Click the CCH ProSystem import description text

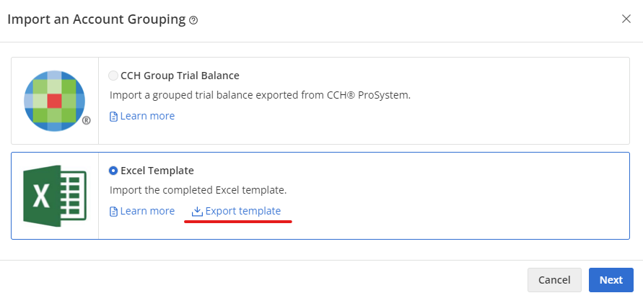point(260,95)
